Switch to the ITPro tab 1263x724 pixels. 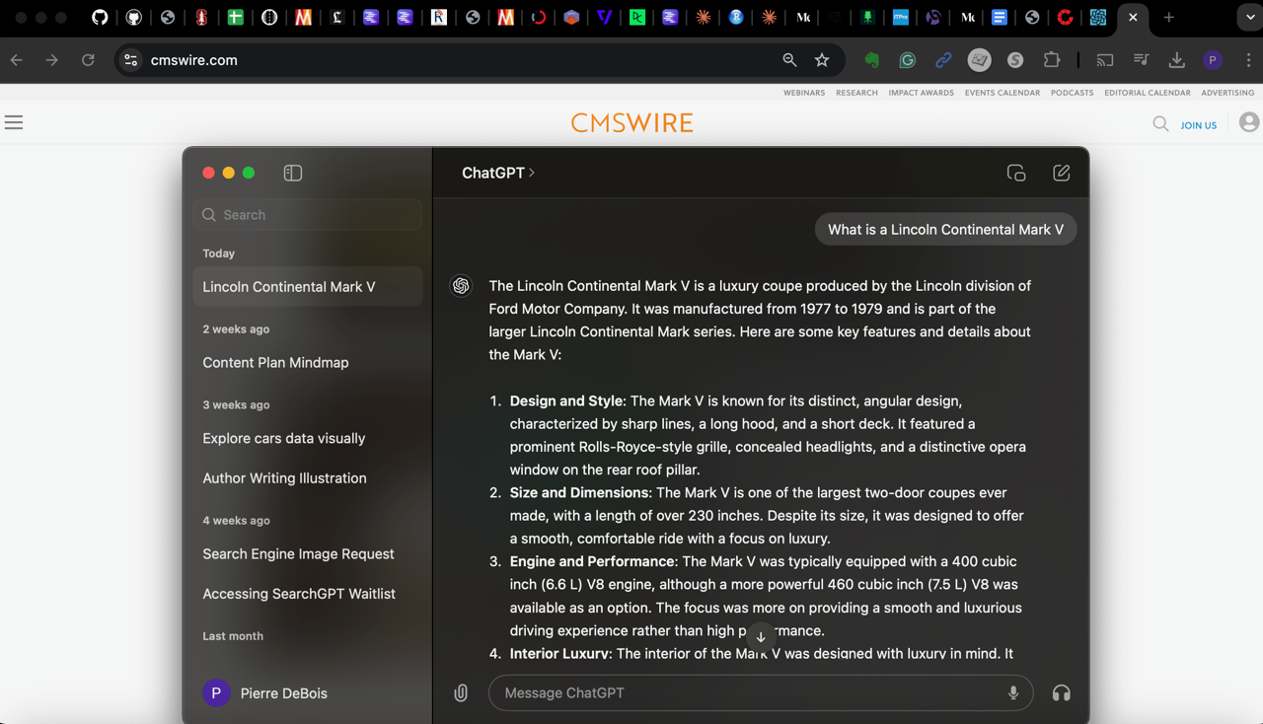tap(900, 17)
